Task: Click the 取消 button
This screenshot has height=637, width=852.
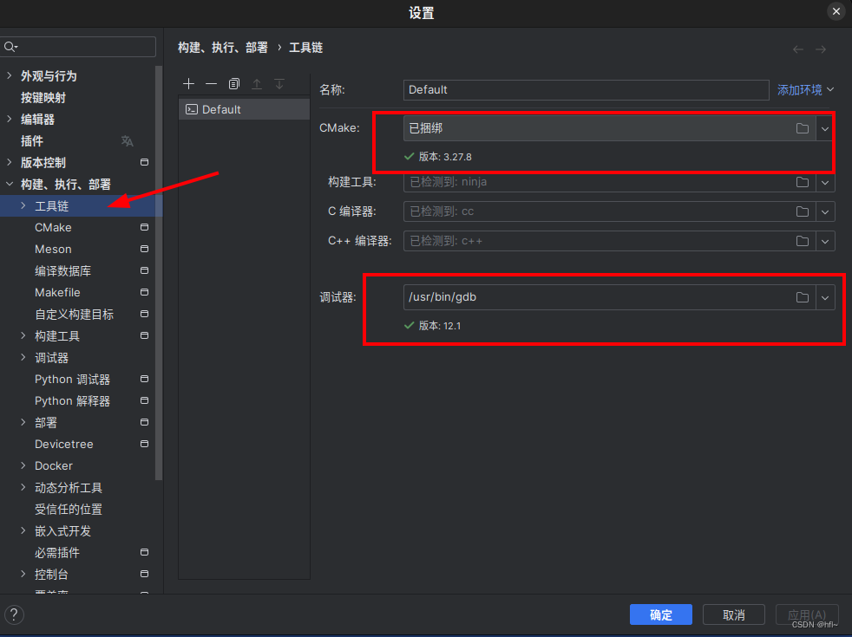Action: [733, 614]
